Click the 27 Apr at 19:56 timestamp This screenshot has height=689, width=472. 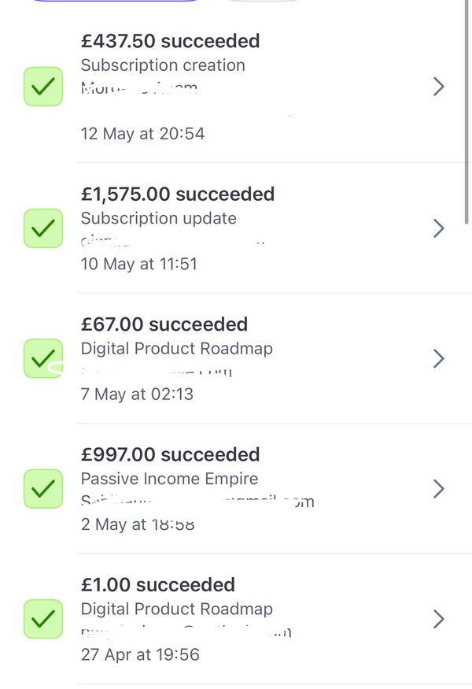click(x=140, y=654)
